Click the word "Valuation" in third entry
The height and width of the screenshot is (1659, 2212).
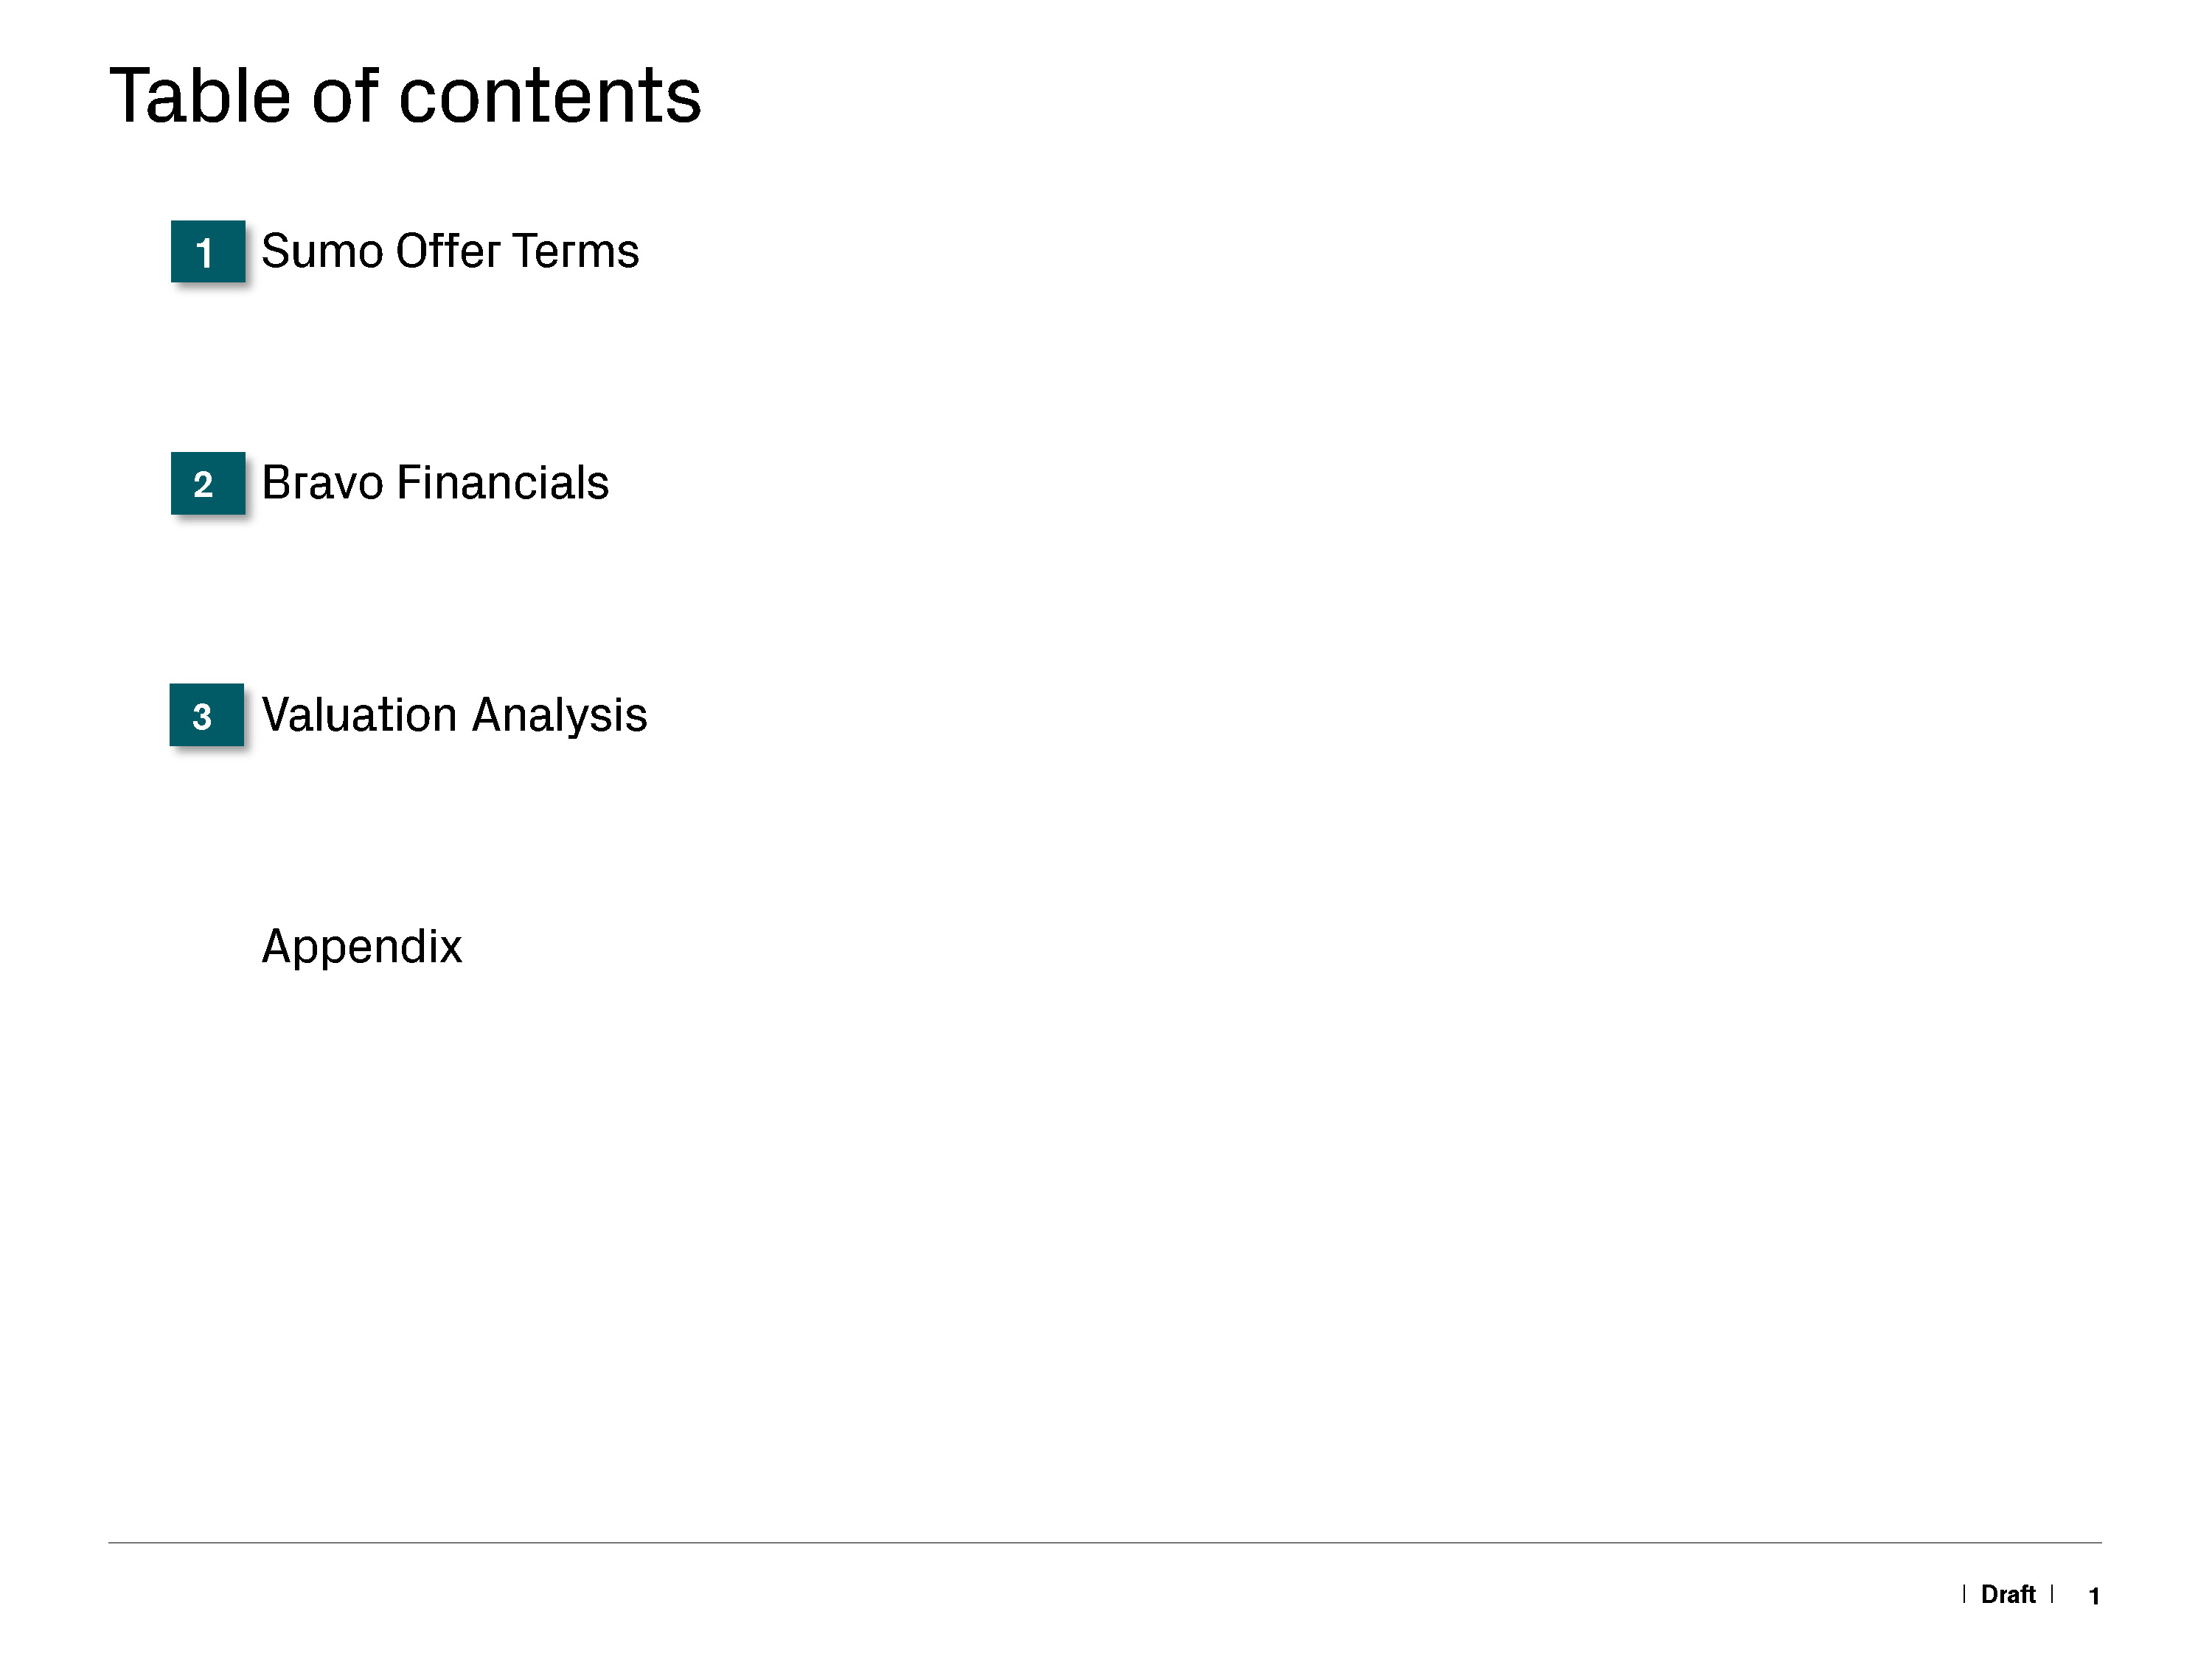click(359, 716)
